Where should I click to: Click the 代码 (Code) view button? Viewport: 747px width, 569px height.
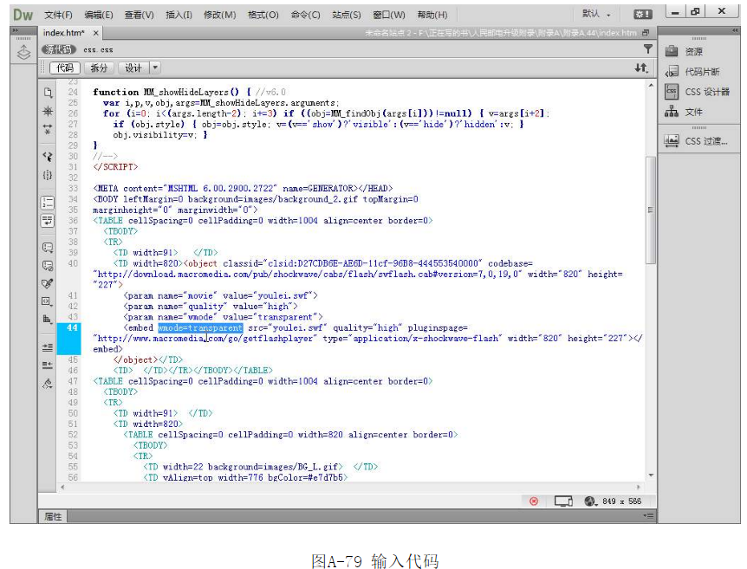pos(65,68)
